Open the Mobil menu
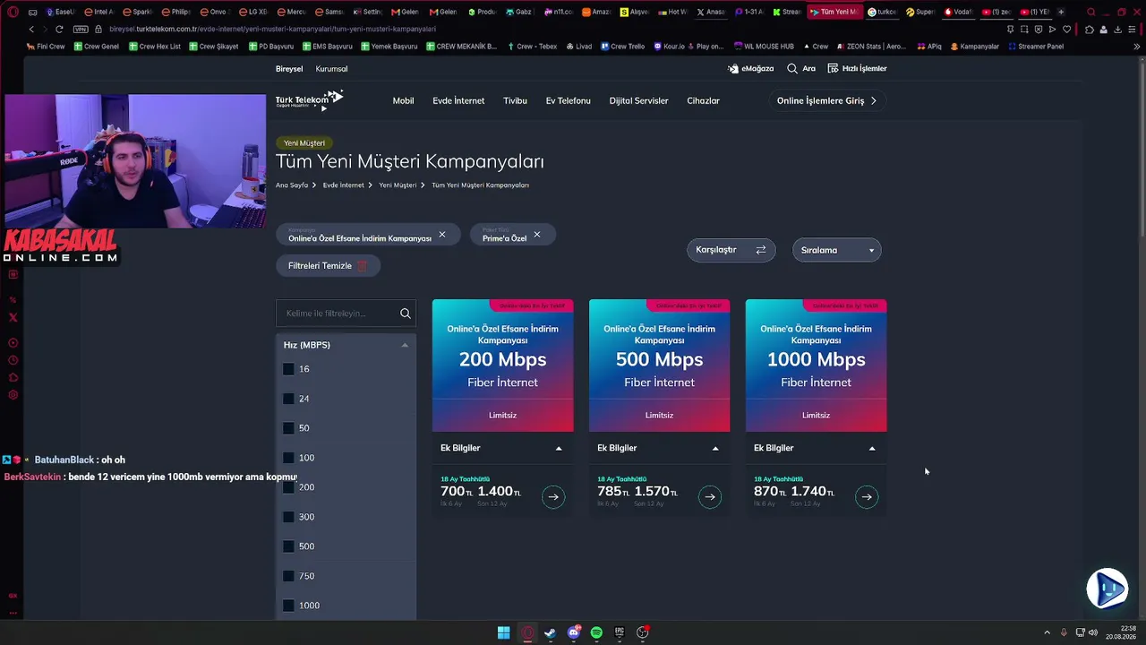 tap(403, 100)
